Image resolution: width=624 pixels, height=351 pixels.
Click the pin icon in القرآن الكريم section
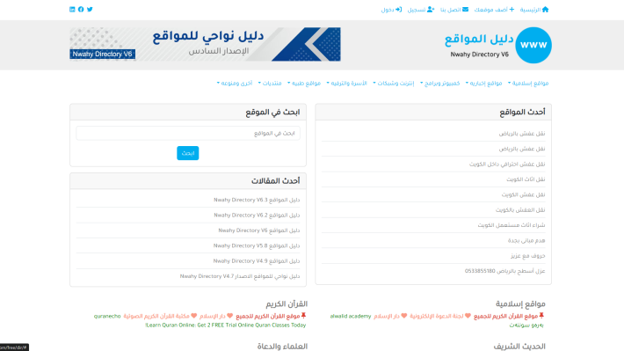point(303,316)
